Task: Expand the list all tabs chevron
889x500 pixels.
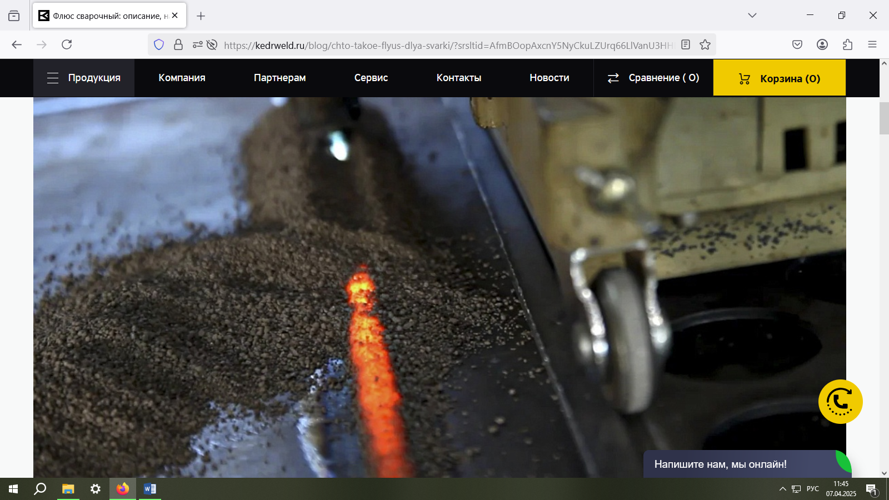Action: point(752,16)
